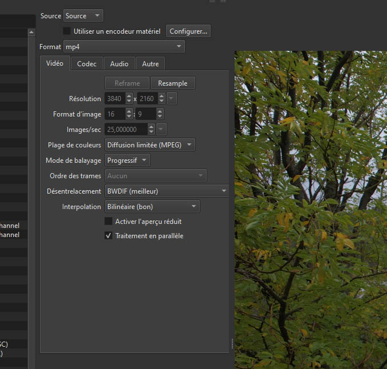Decrease aspect ratio denominator 9 with down arrow
Image resolution: width=387 pixels, height=369 pixels.
click(x=160, y=117)
